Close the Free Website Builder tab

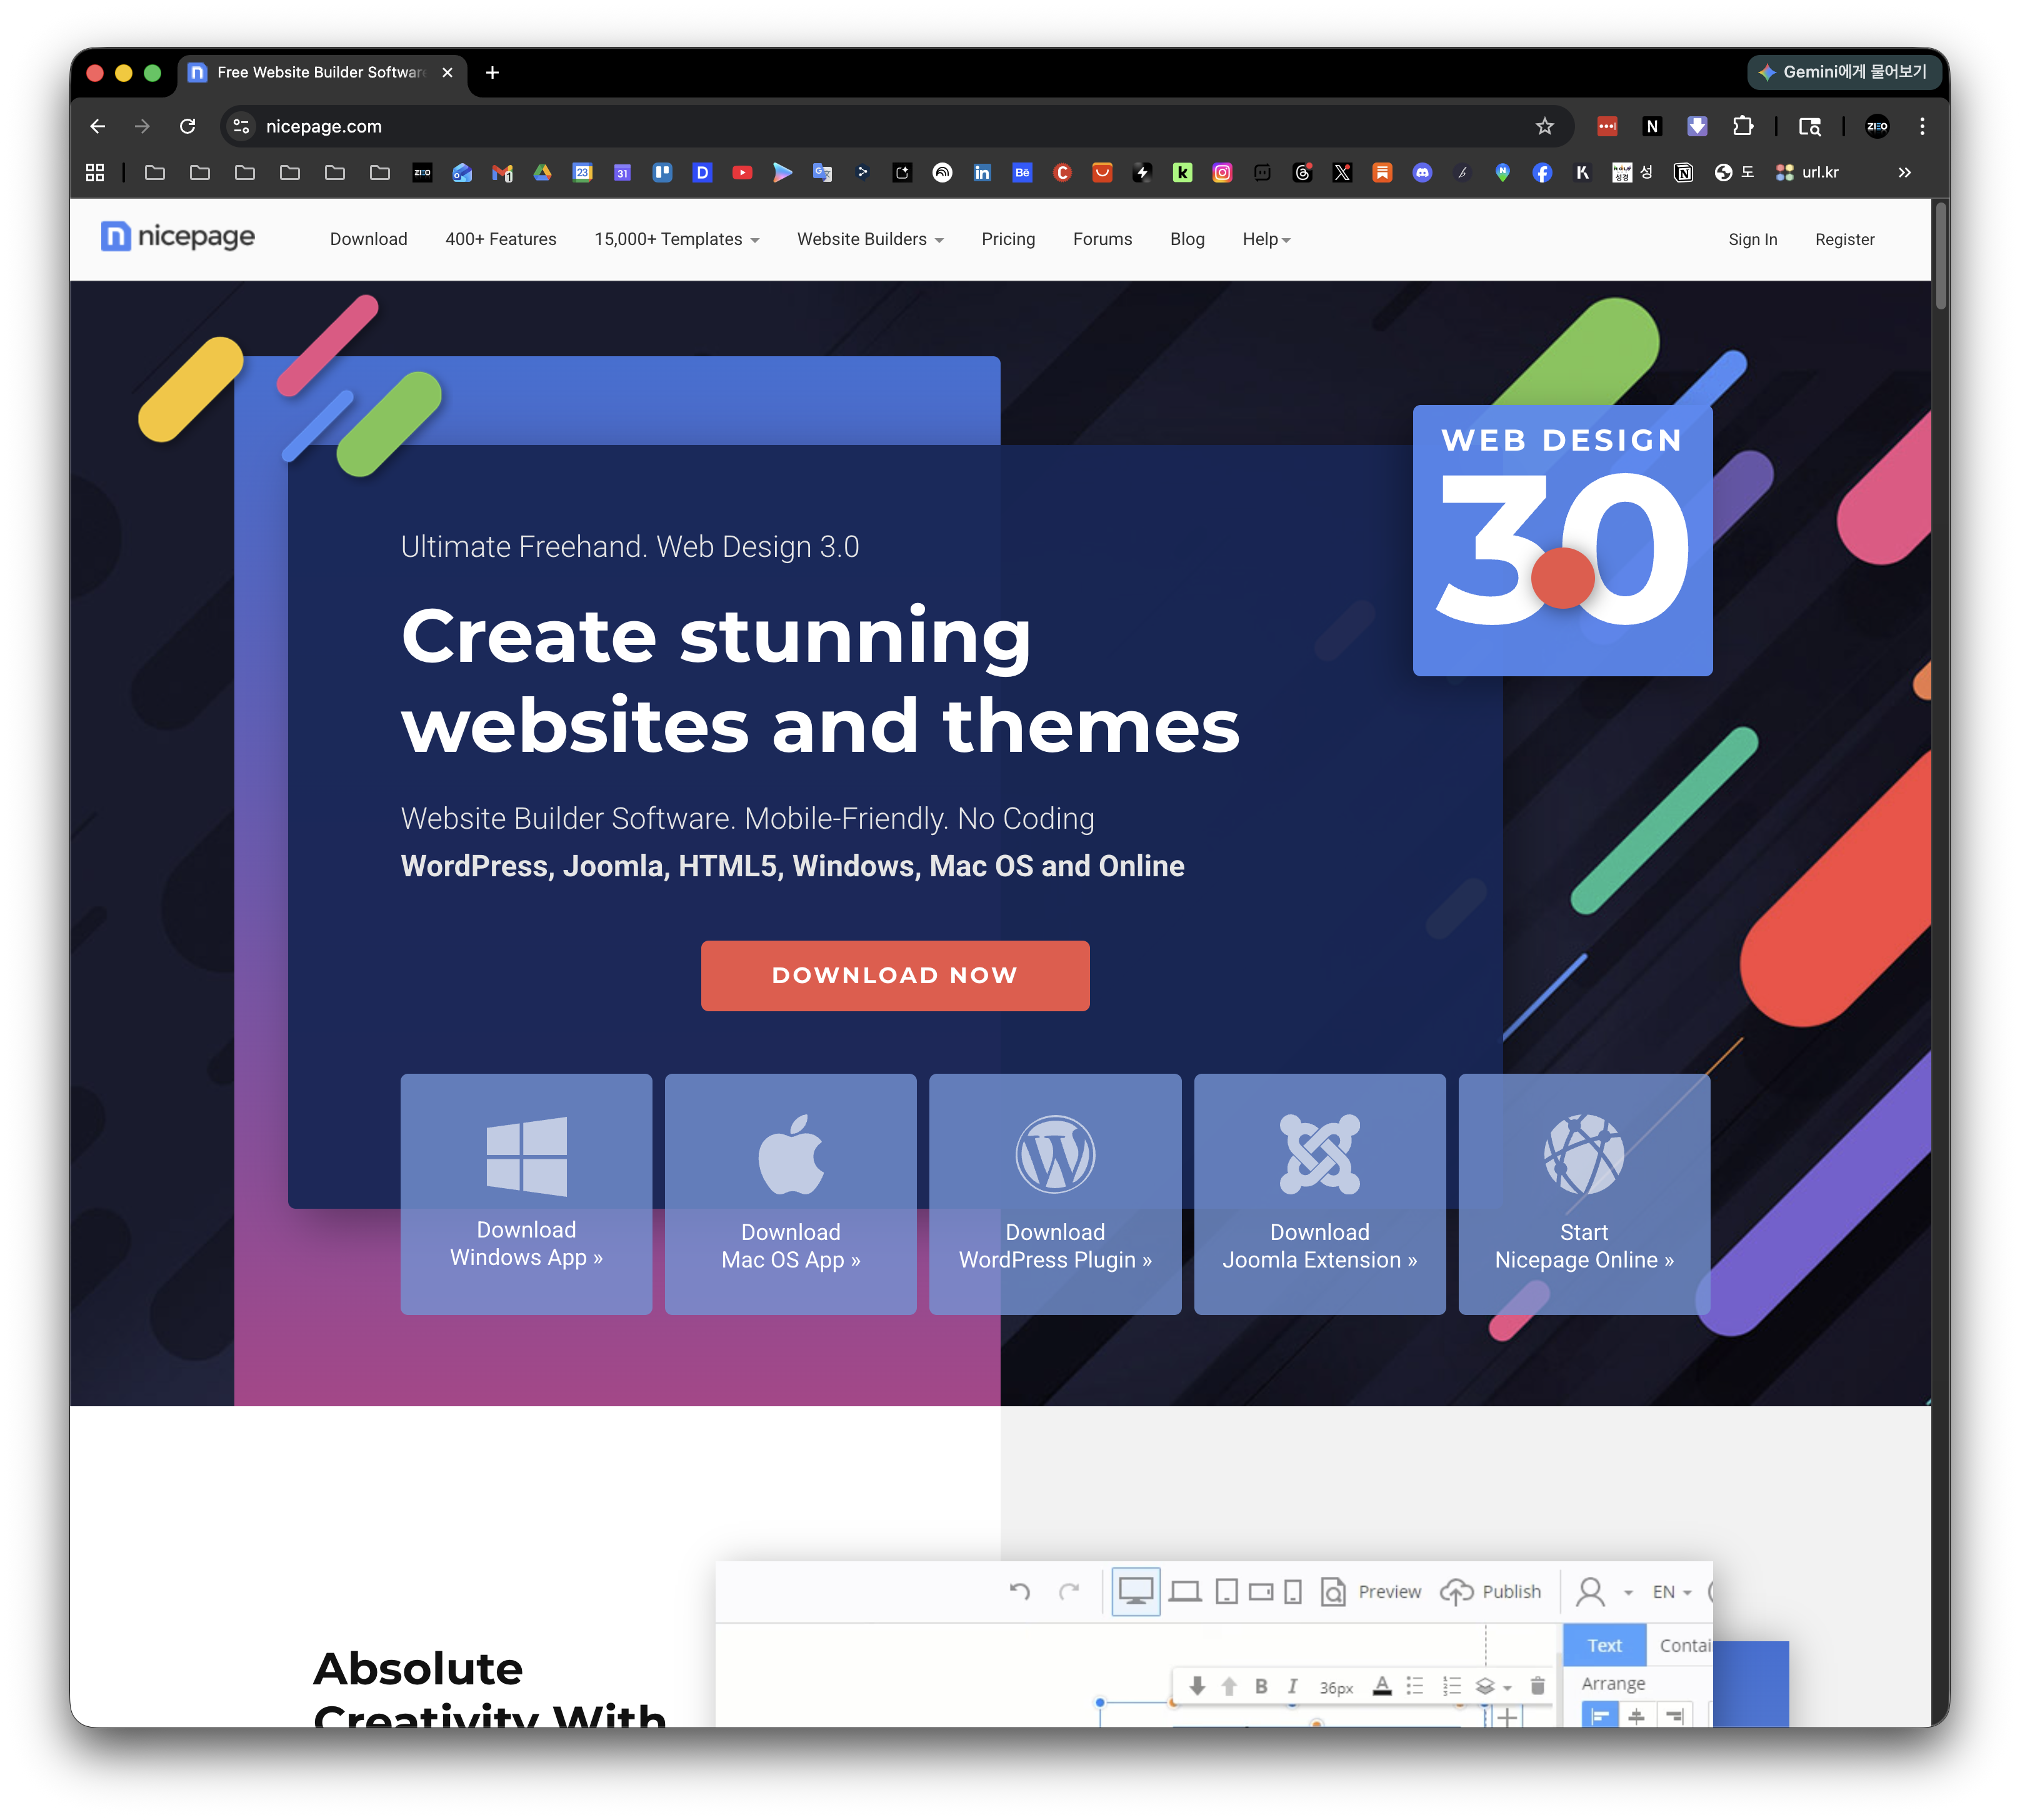pyautogui.click(x=447, y=73)
